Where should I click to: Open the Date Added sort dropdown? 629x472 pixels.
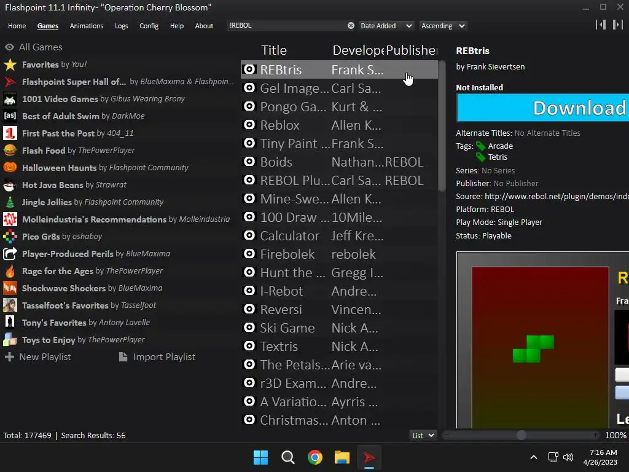[x=386, y=26]
